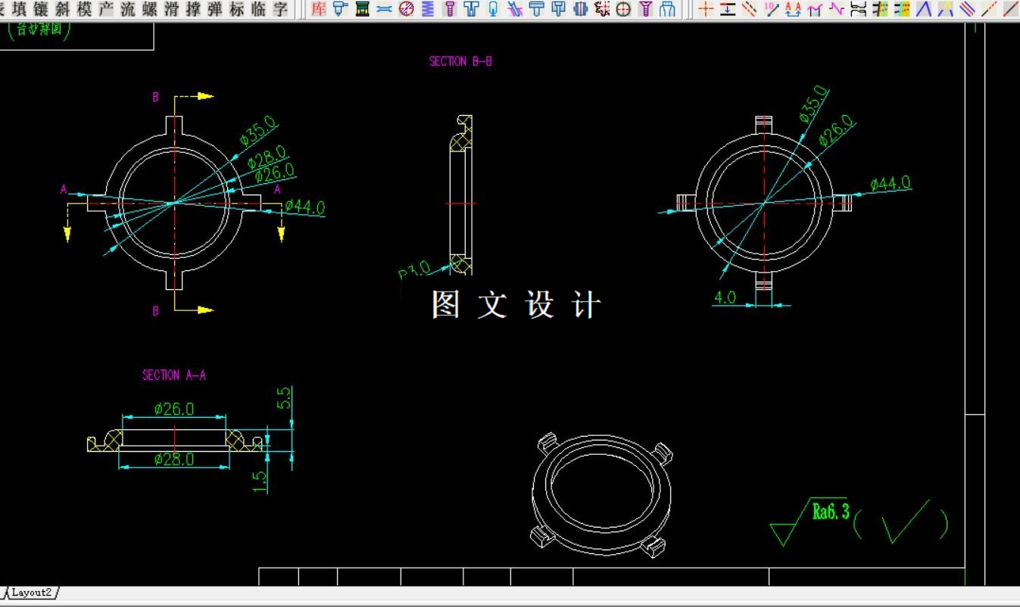Select the 4.0 width dimension text
1020x607 pixels.
[x=725, y=297]
